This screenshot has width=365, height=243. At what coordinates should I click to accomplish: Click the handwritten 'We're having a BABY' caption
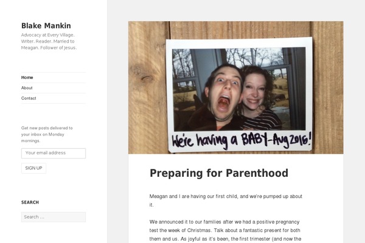coord(242,140)
